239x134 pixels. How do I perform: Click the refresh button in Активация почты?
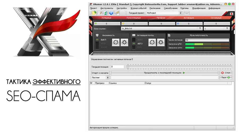point(152,42)
